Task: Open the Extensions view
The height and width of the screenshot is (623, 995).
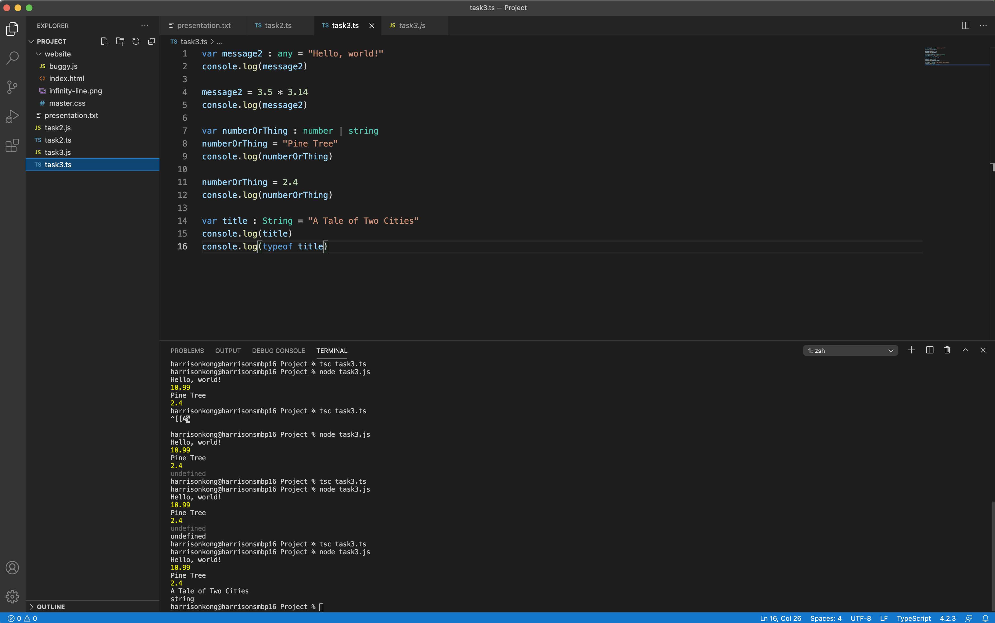Action: tap(12, 145)
